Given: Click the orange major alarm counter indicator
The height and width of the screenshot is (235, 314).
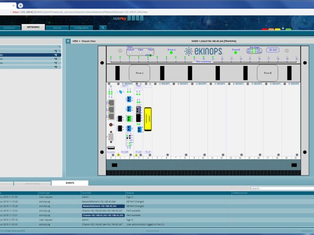Looking at the screenshot, I should (x=271, y=29).
